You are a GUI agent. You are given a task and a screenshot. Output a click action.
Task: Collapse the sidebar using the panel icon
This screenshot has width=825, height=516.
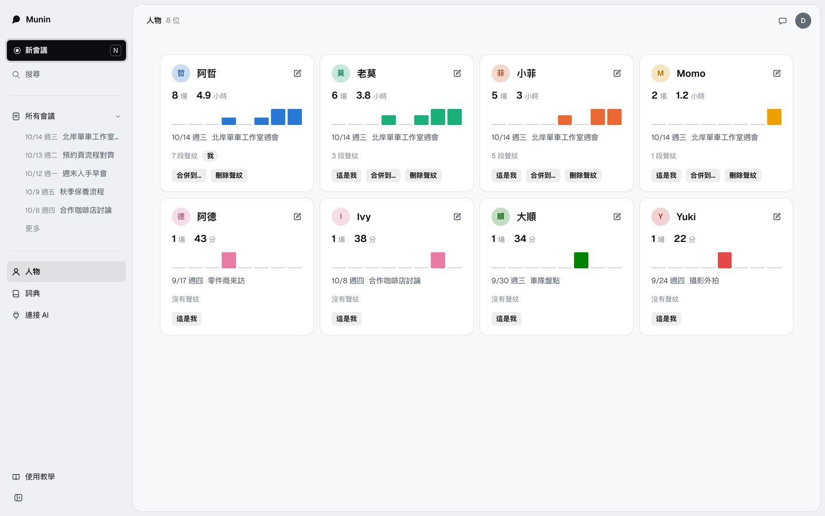click(18, 498)
